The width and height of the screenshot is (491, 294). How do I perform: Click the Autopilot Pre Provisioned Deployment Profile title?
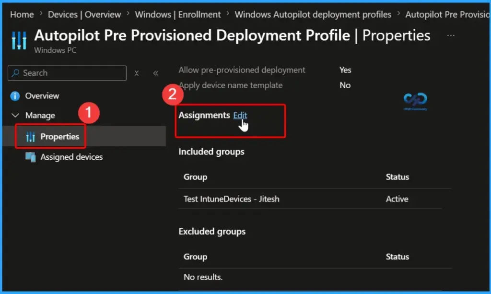[192, 35]
